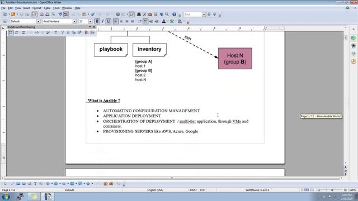Click the Insert Hyperlink globe icon
This screenshot has width=358, height=201.
pos(117,15)
